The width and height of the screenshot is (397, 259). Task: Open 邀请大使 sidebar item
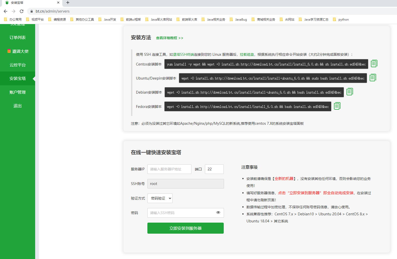[18, 51]
